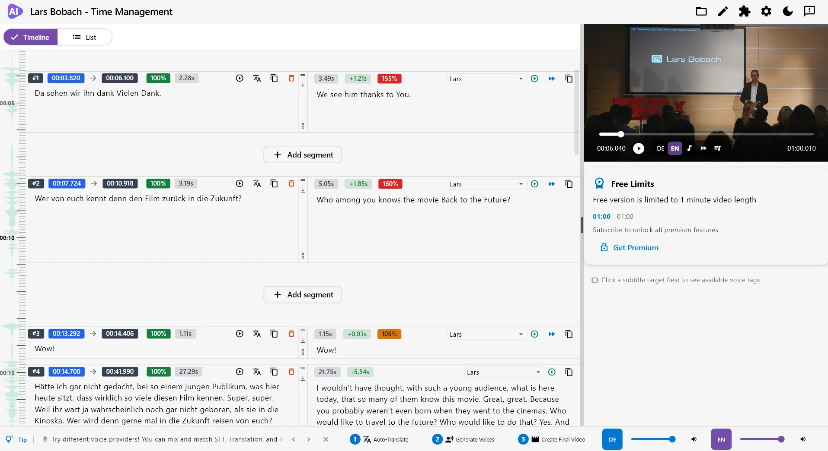Image resolution: width=828 pixels, height=451 pixels.
Task: Open Lars speaker dropdown for segment #4
Action: (x=503, y=372)
